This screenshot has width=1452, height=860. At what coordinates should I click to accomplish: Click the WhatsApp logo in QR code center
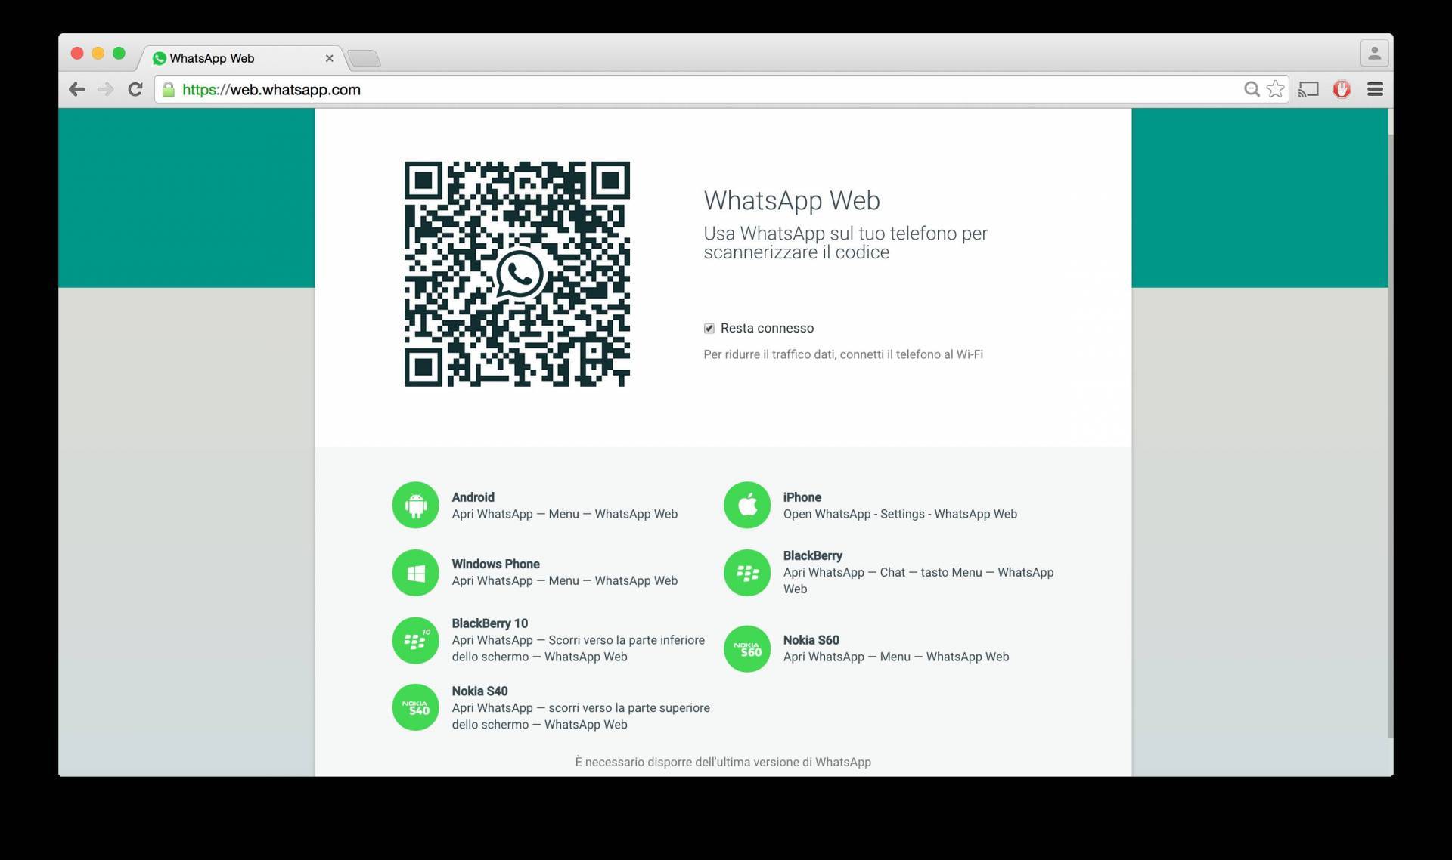pyautogui.click(x=520, y=274)
